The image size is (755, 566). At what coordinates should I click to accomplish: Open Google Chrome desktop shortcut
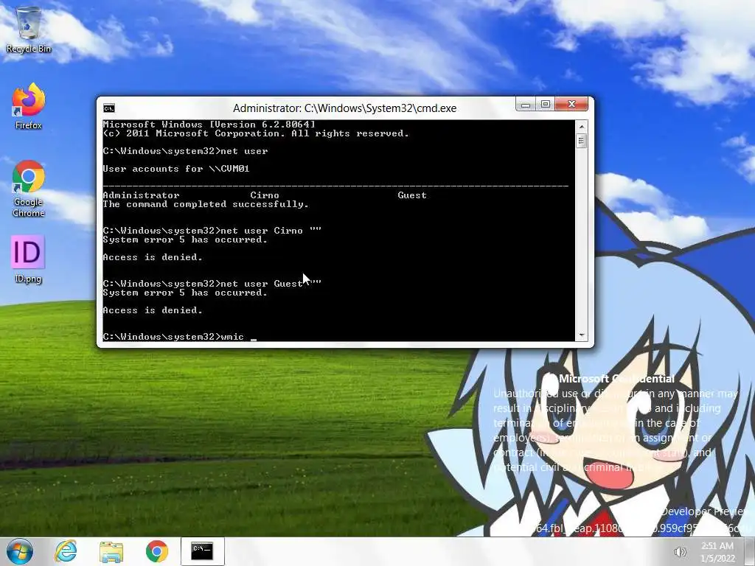pos(29,189)
